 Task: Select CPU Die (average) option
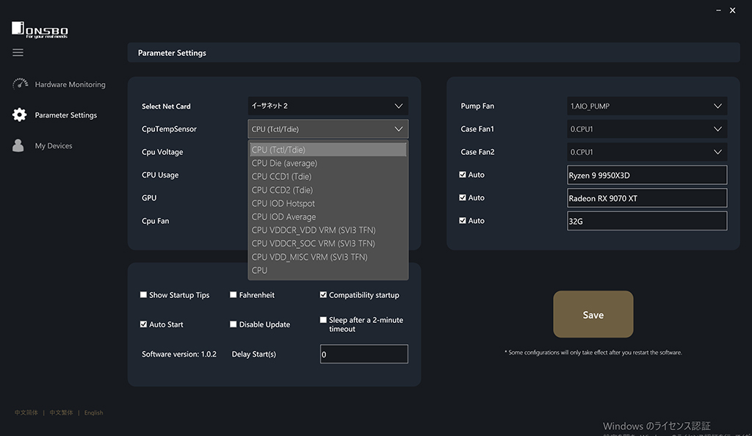tap(328, 163)
